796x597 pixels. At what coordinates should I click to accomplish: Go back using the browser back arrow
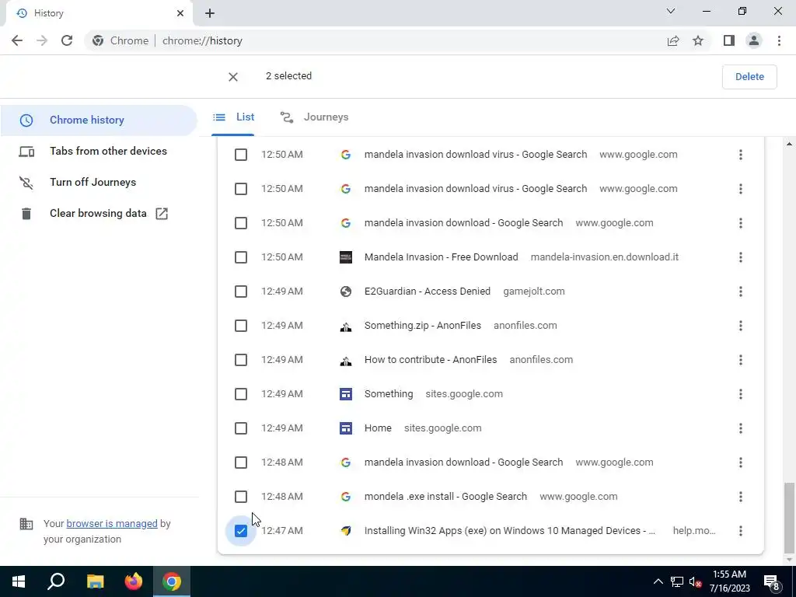pyautogui.click(x=17, y=40)
